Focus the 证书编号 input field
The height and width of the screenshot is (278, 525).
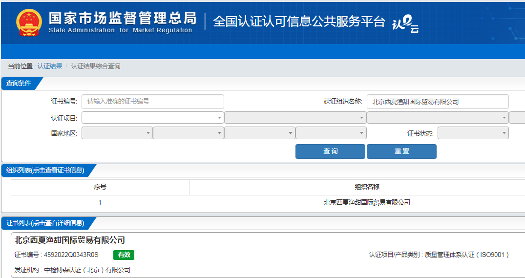coord(153,102)
